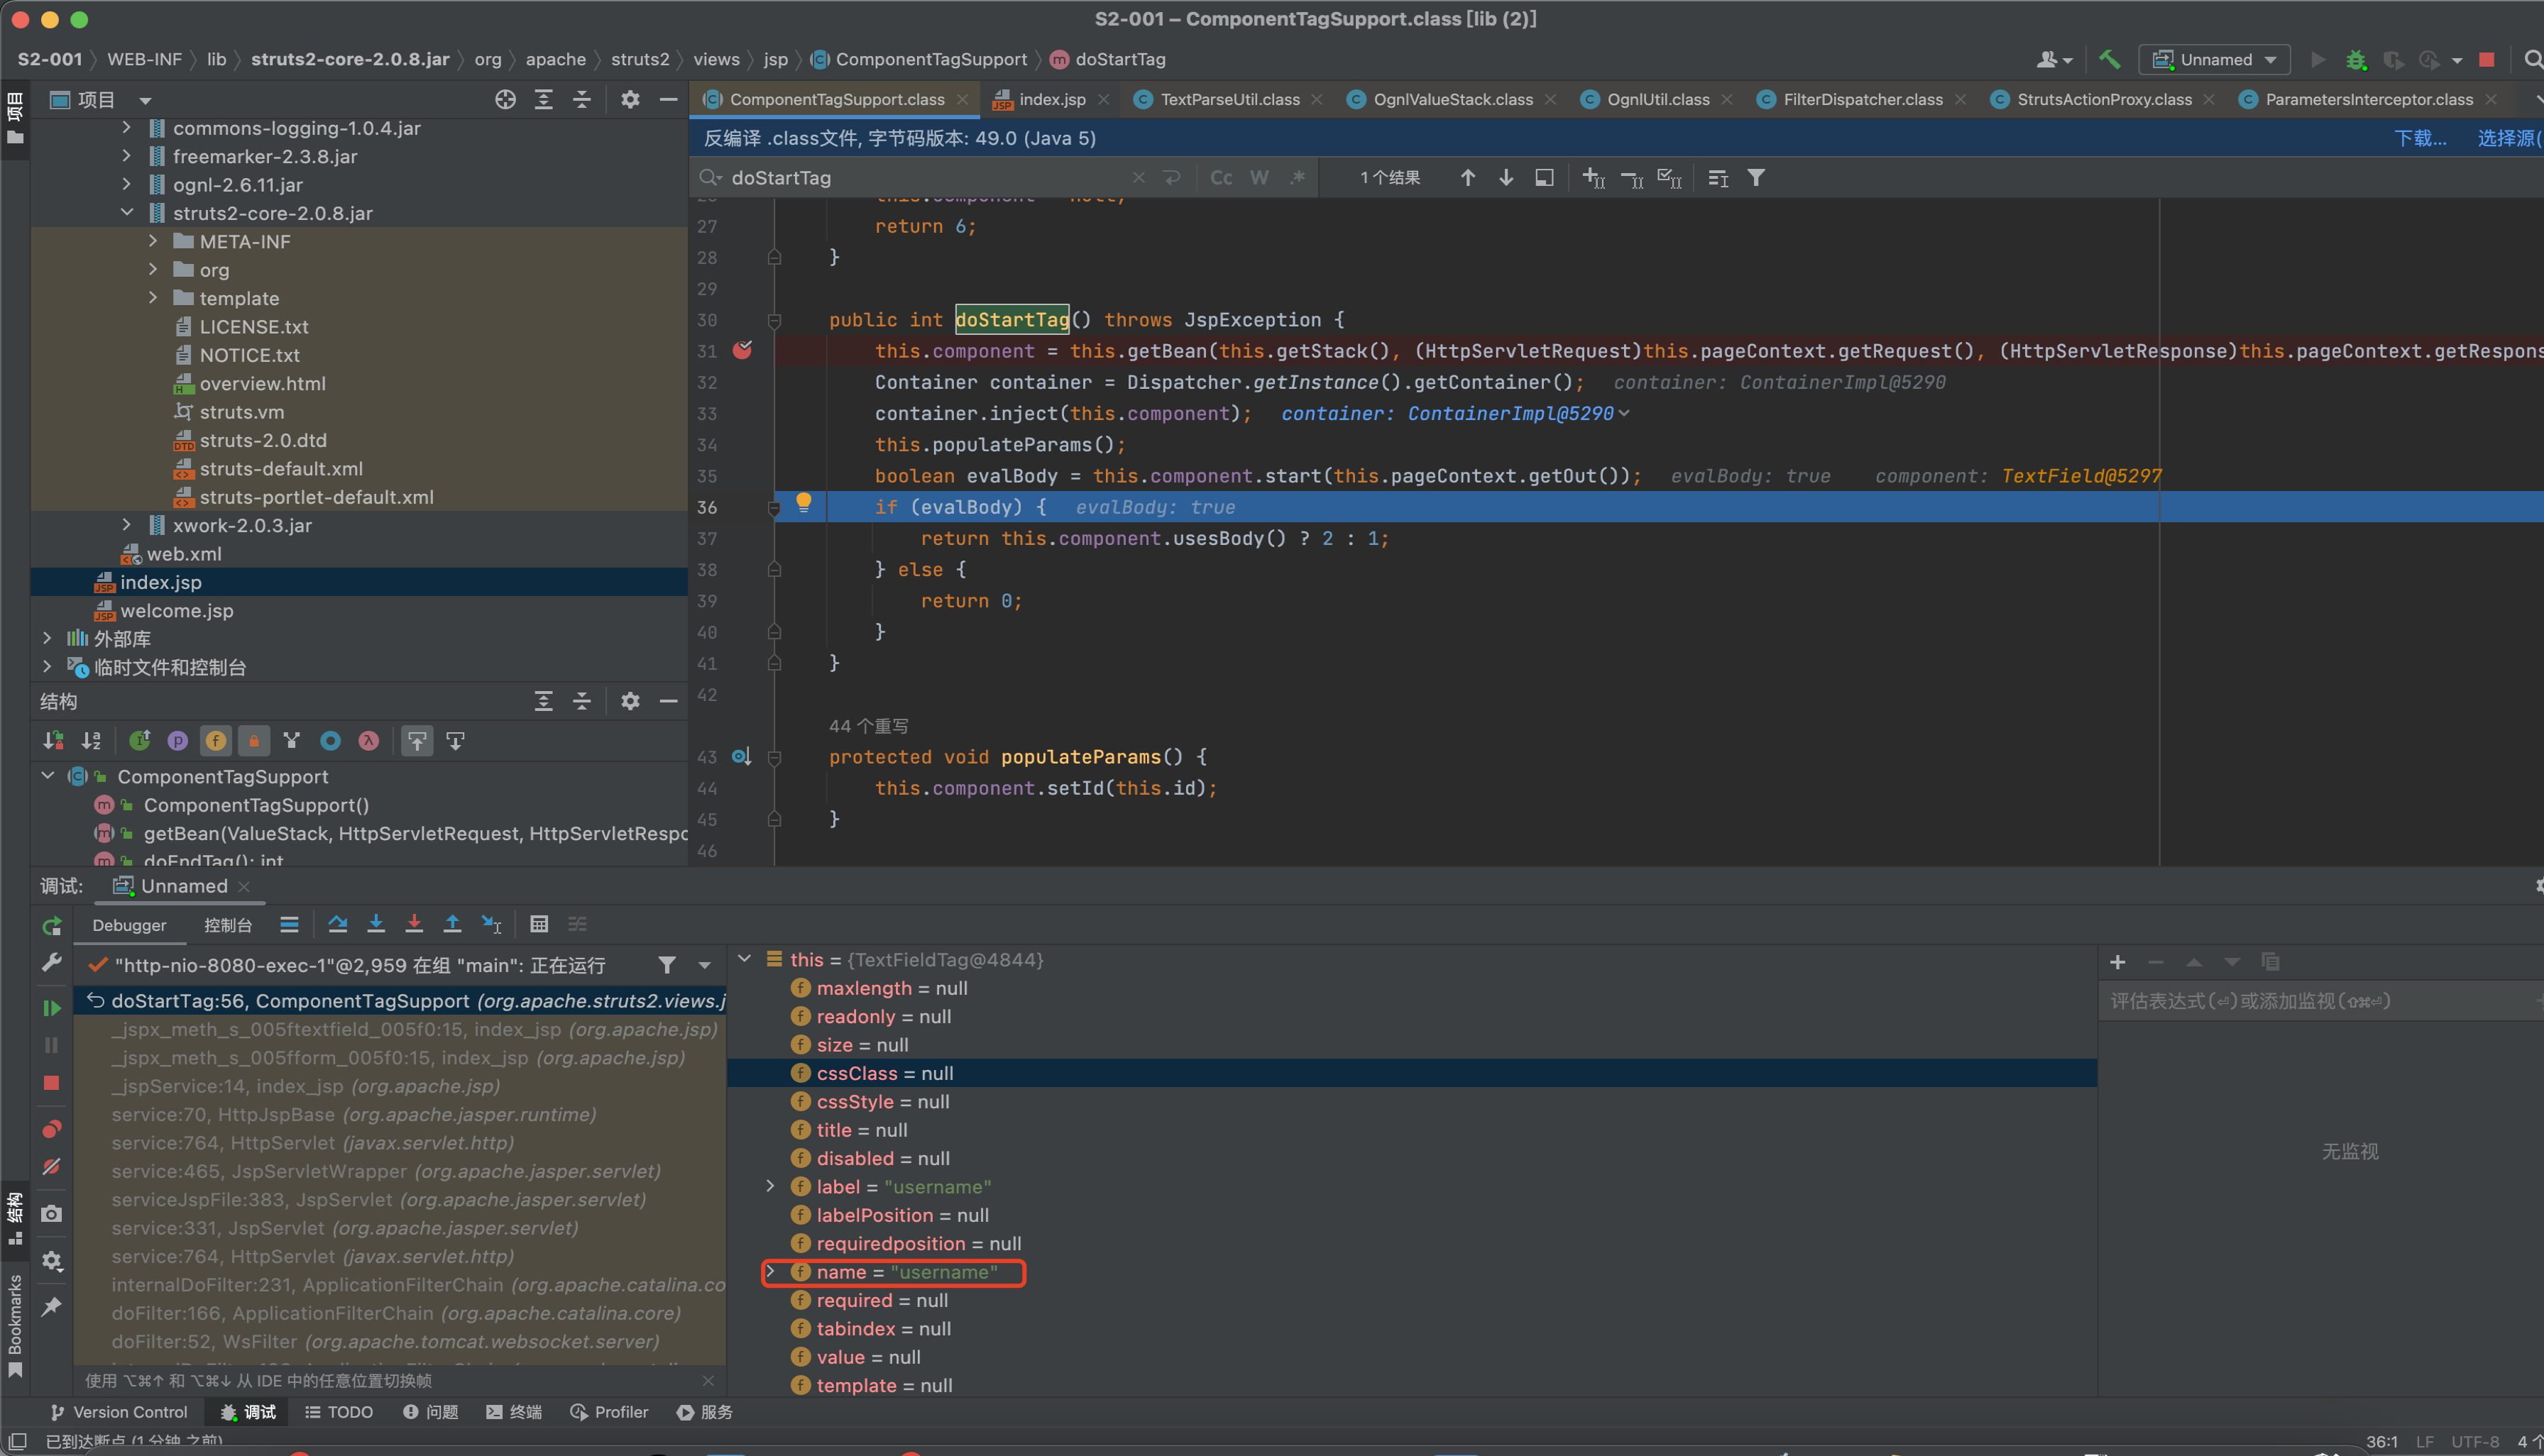Select struts-default.xml in project tree
Image resolution: width=2544 pixels, height=1456 pixels.
pyautogui.click(x=281, y=468)
